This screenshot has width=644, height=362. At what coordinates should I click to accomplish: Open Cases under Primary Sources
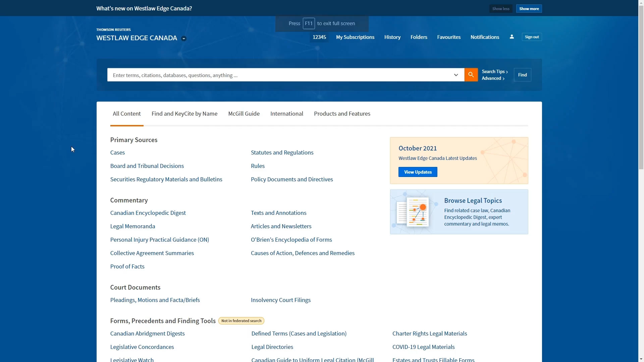click(117, 152)
